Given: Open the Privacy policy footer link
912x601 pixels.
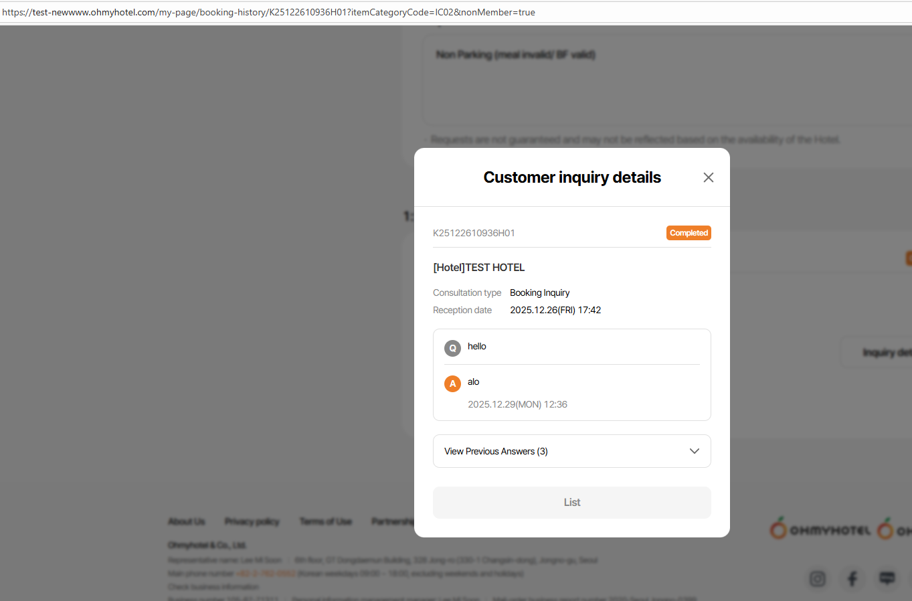Looking at the screenshot, I should coord(252,521).
